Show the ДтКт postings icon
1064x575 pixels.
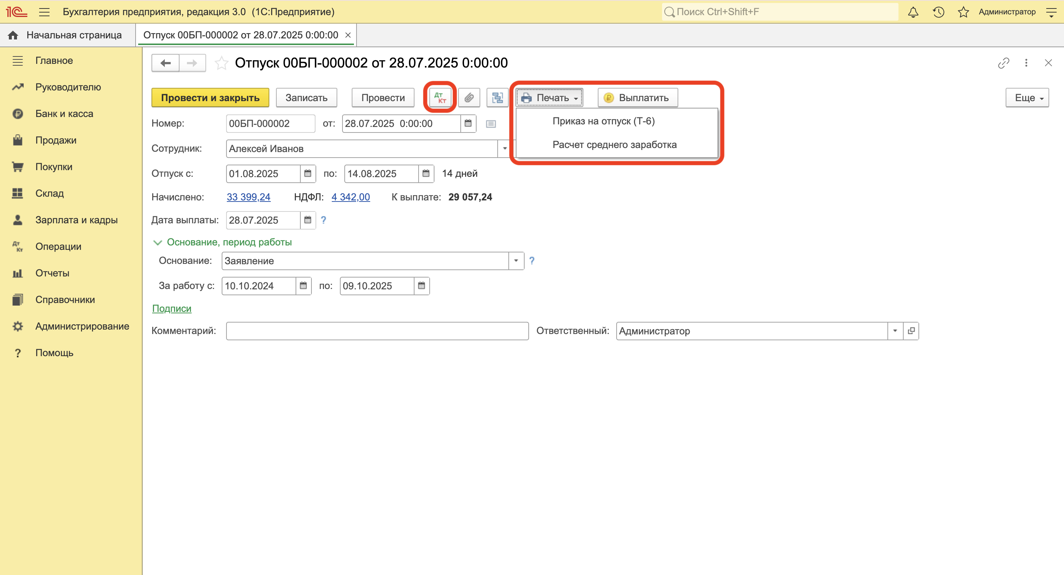[440, 98]
